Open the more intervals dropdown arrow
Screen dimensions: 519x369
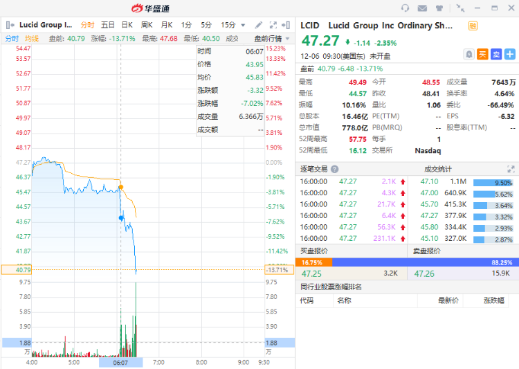243,25
